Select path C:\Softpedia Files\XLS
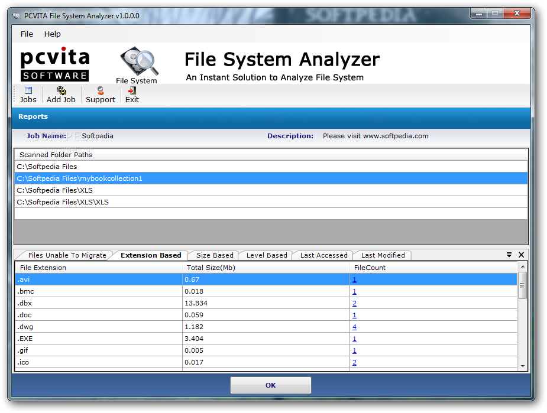 point(271,190)
